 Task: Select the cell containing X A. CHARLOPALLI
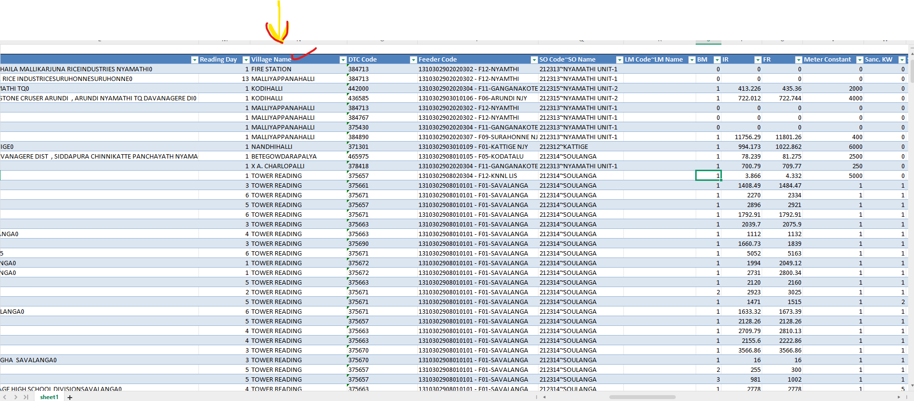point(278,166)
